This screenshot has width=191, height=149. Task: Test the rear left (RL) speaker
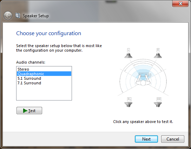click(x=128, y=105)
